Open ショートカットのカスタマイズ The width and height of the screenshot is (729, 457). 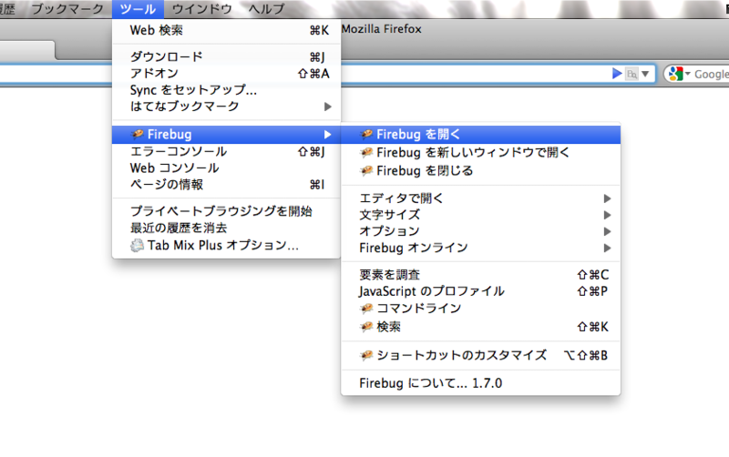(481, 355)
